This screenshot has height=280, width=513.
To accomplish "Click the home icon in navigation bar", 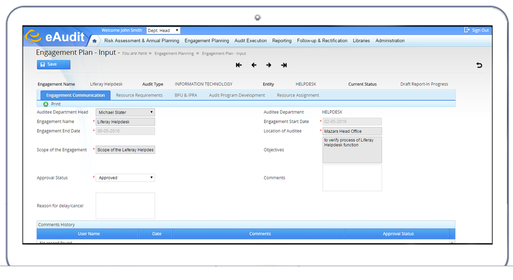I will click(95, 41).
